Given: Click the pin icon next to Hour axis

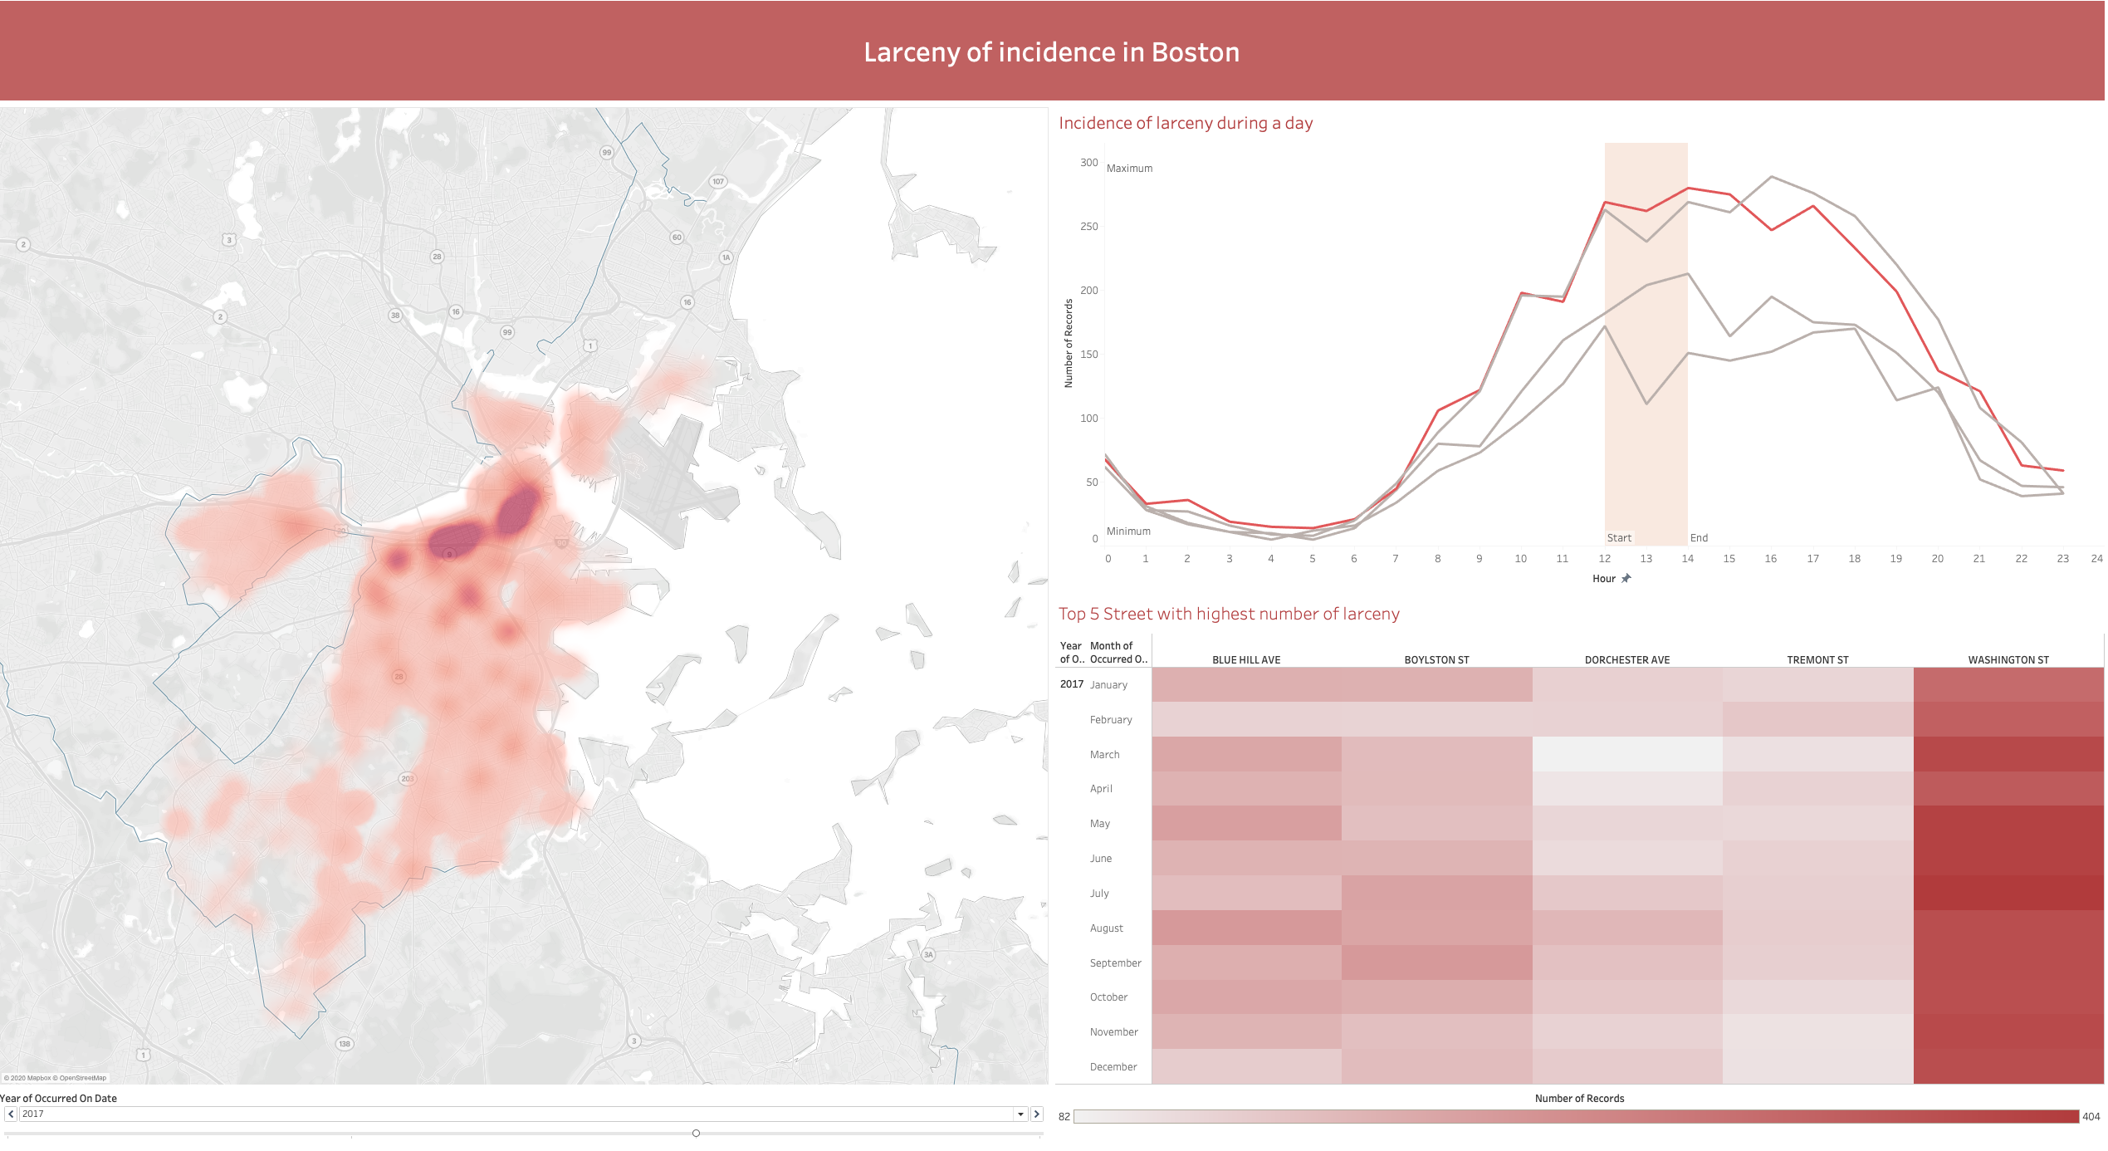Looking at the screenshot, I should (x=1625, y=579).
